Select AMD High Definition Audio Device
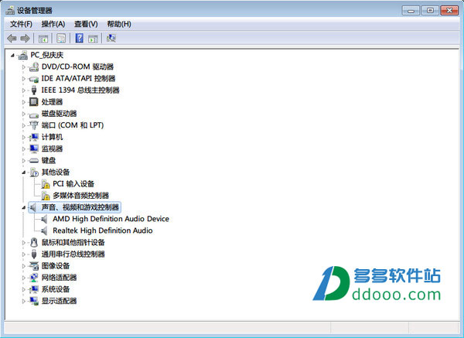The width and height of the screenshot is (464, 338). coord(111,219)
